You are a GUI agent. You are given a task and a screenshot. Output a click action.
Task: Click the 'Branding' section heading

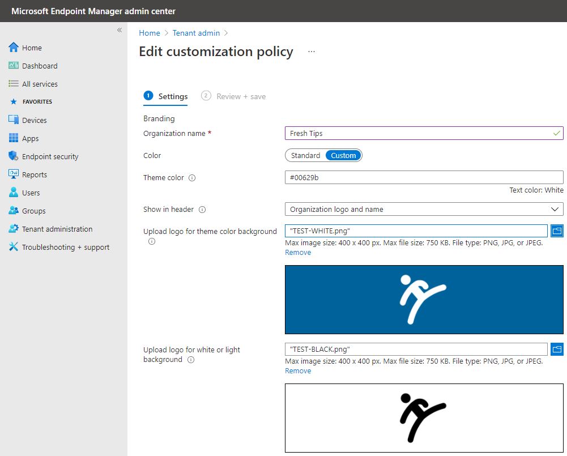(x=159, y=118)
